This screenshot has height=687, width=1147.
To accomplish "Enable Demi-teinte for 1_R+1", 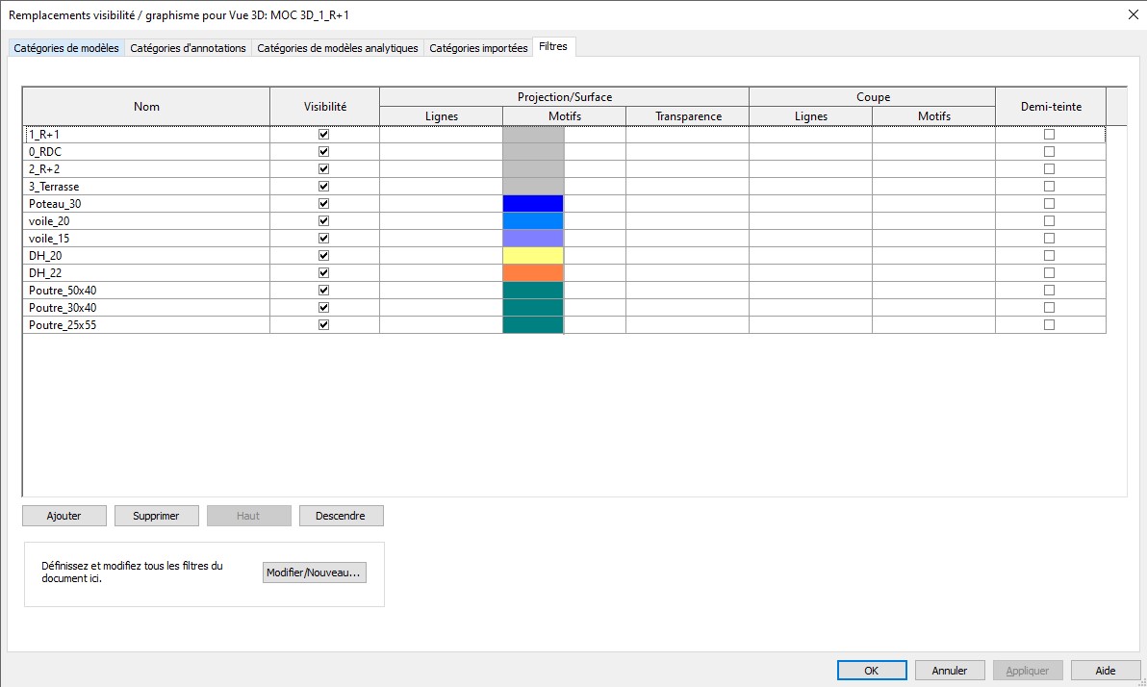I will pos(1049,135).
